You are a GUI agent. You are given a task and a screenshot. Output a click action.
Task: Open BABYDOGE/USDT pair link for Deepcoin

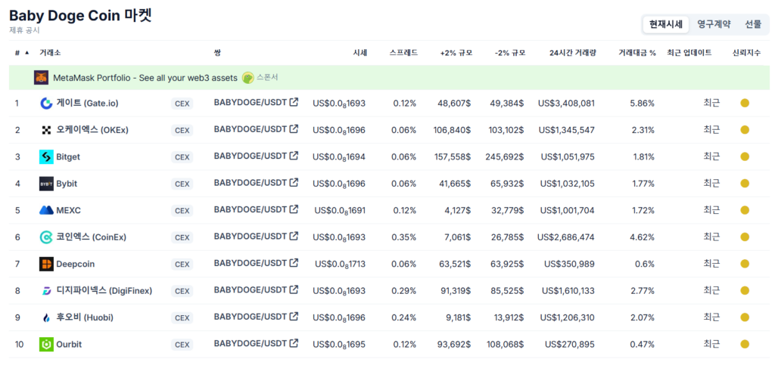(250, 263)
